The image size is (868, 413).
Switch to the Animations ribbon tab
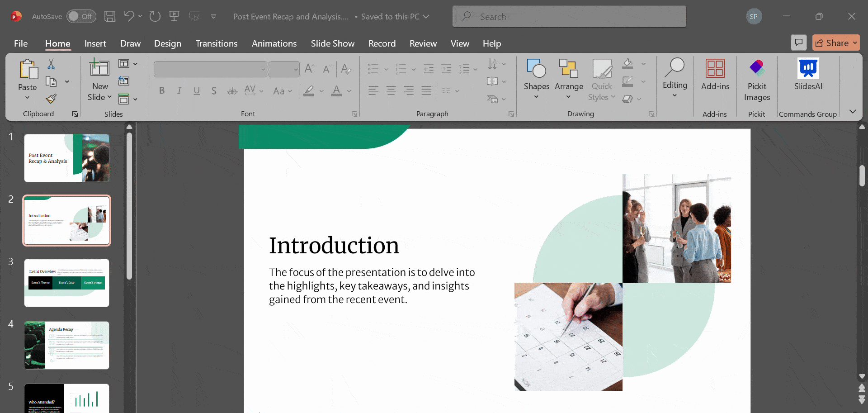274,43
